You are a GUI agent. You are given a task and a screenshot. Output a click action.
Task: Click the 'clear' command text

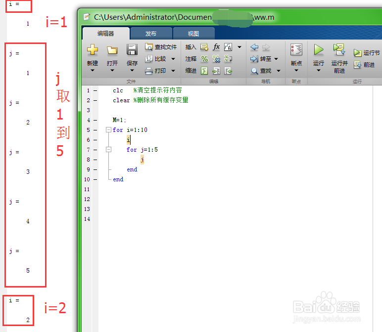click(121, 100)
